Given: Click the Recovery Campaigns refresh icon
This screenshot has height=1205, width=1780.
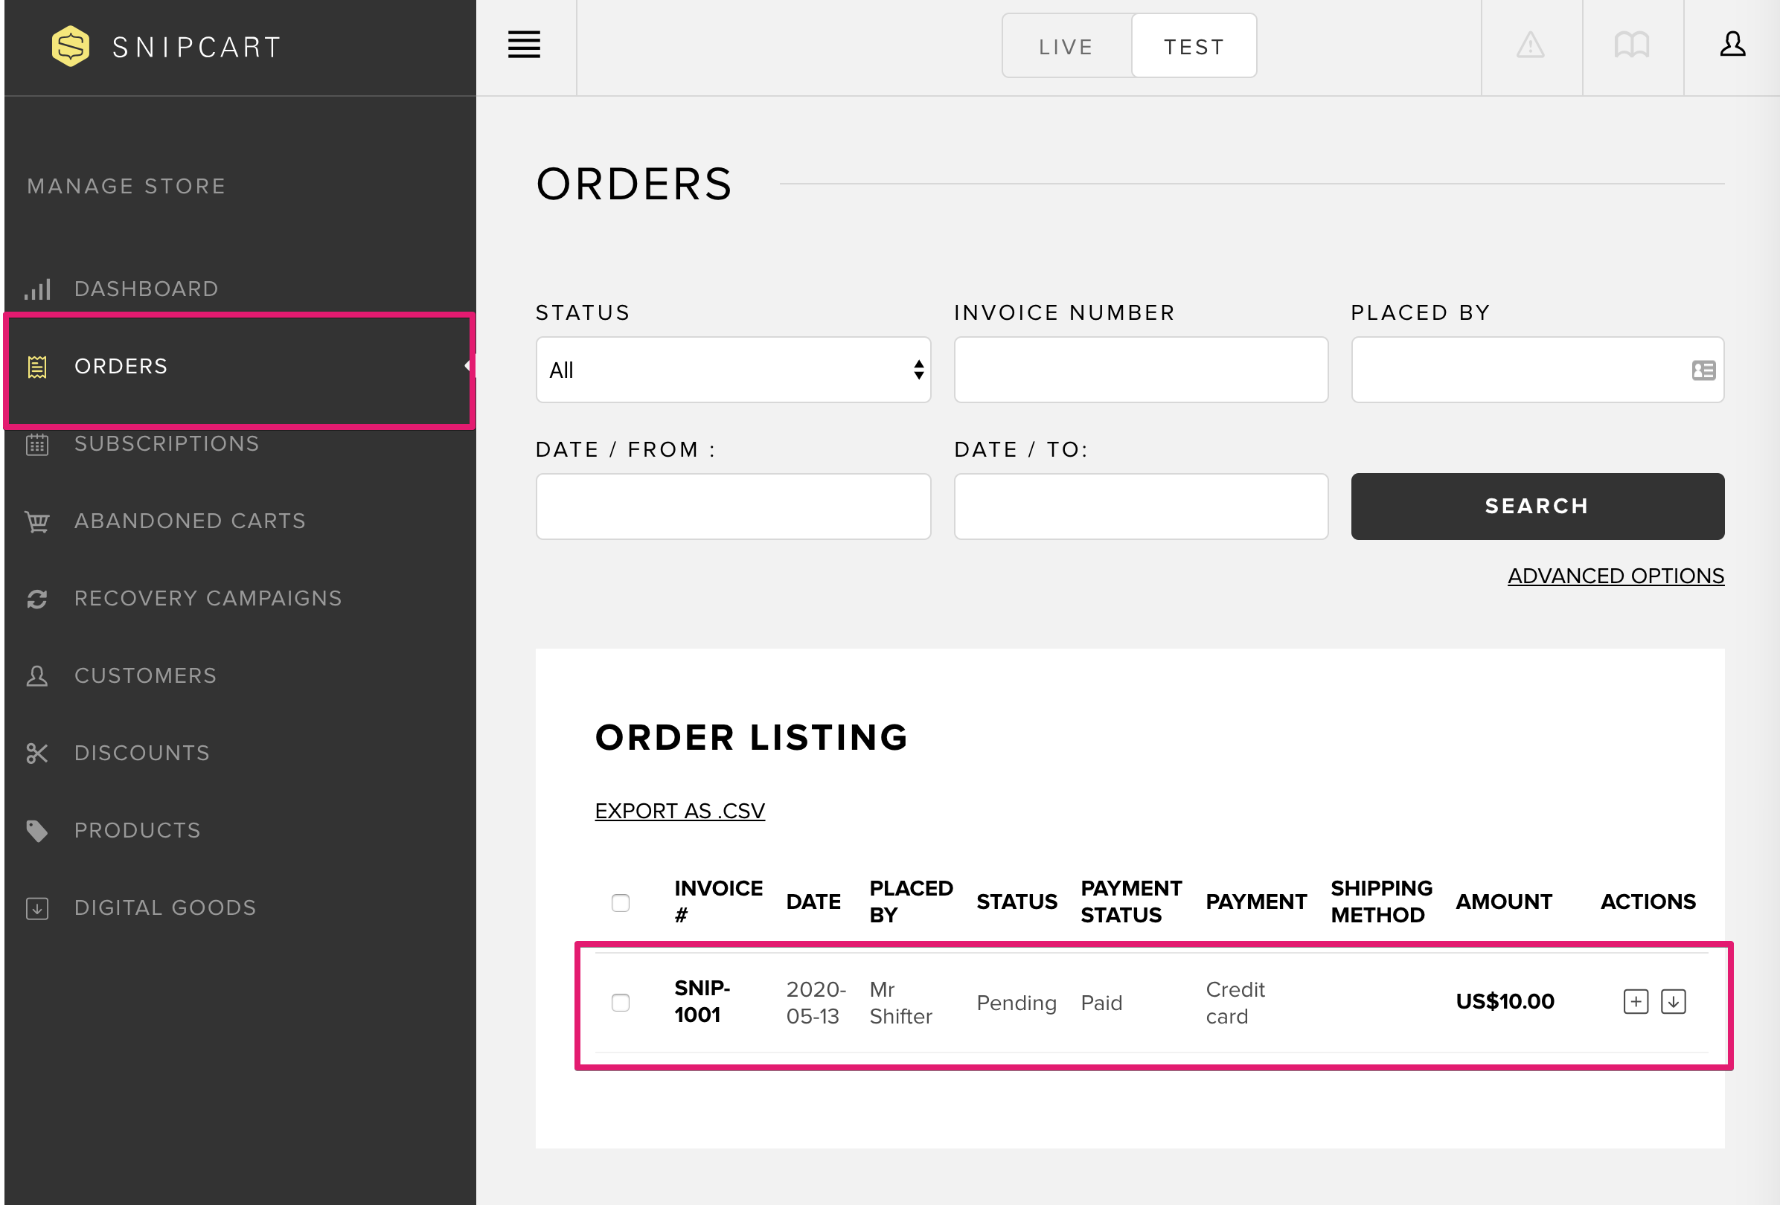Looking at the screenshot, I should [x=36, y=599].
